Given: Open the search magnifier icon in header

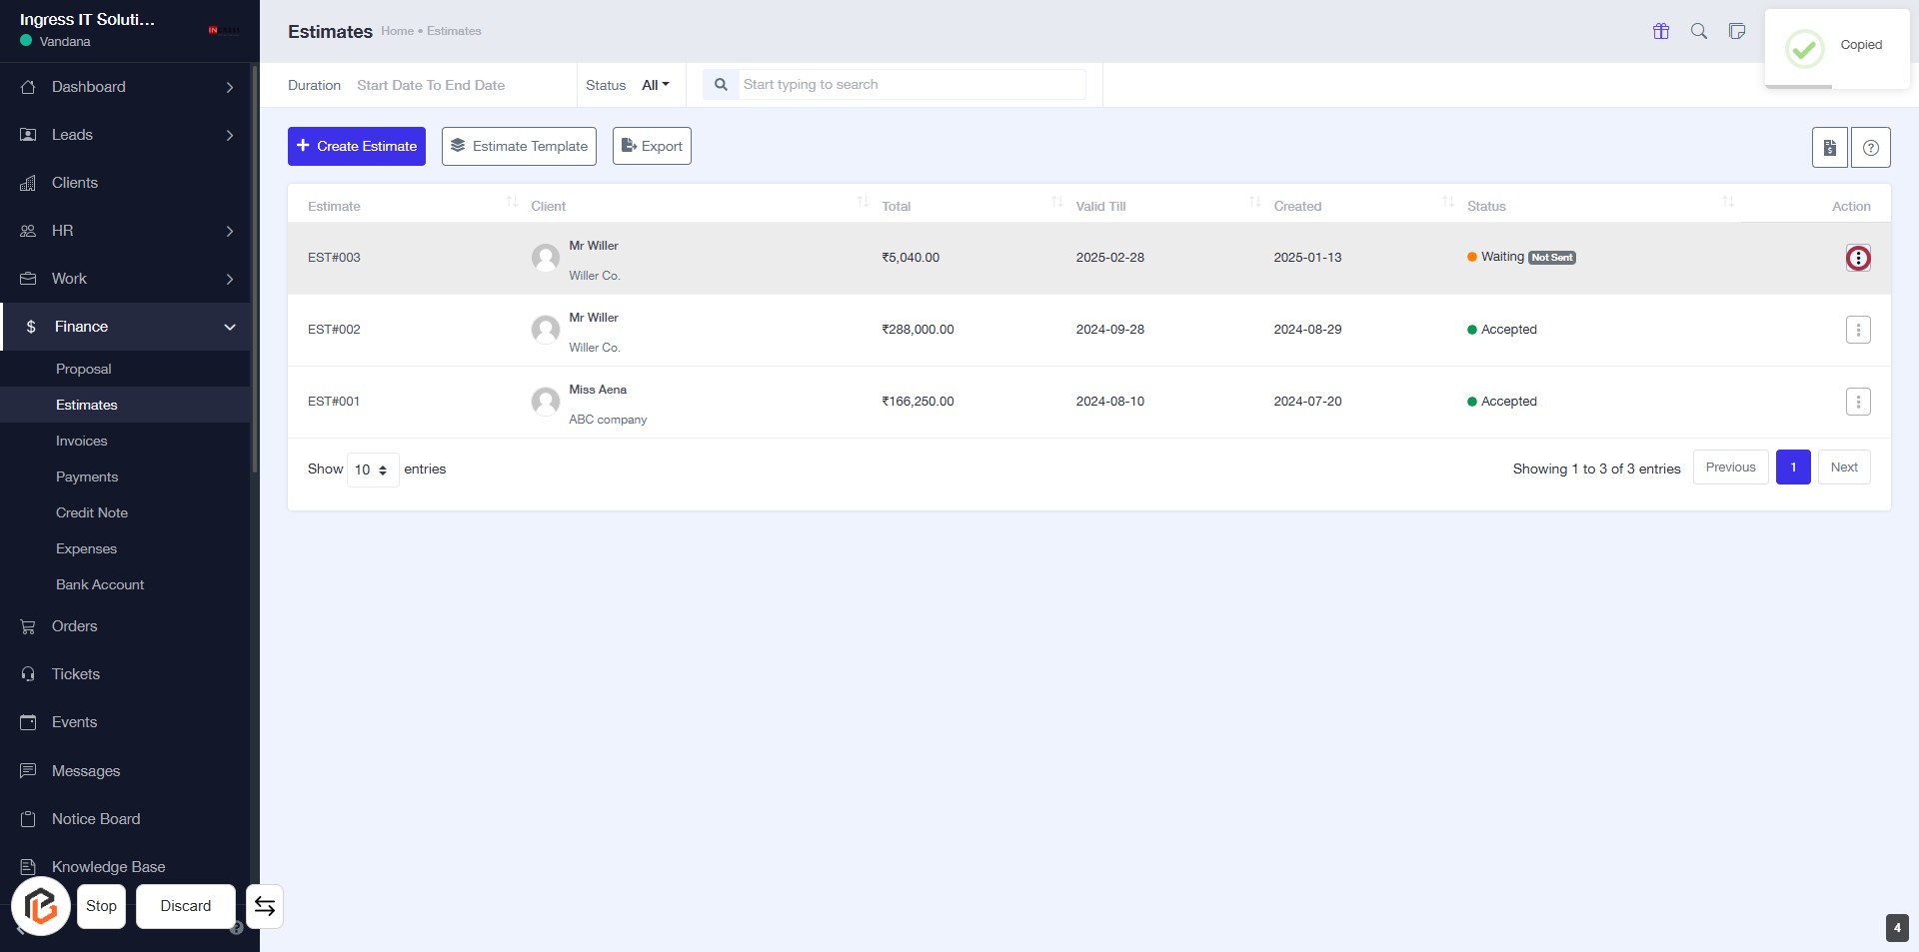Looking at the screenshot, I should [x=1699, y=31].
